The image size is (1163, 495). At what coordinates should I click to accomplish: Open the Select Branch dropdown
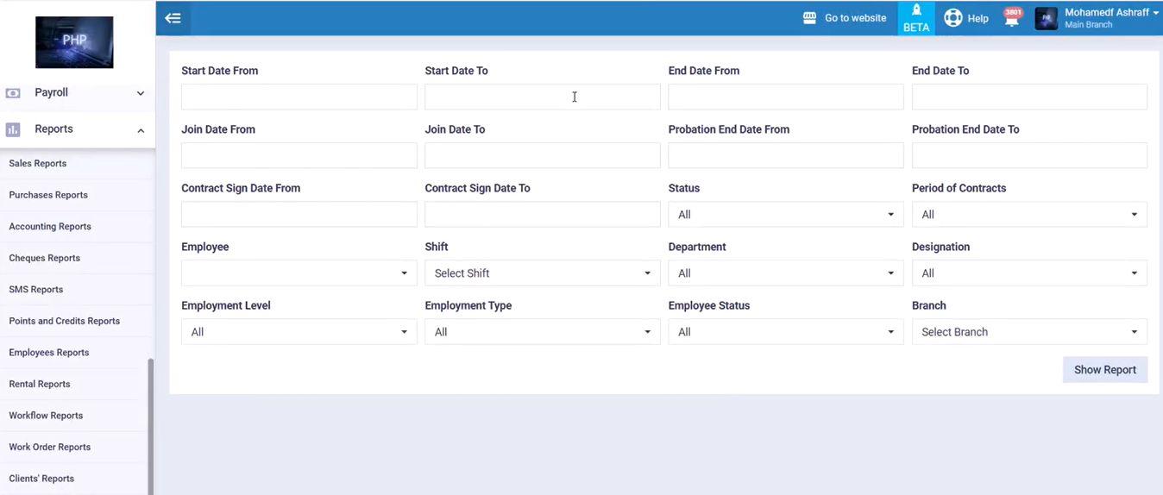tap(1028, 332)
